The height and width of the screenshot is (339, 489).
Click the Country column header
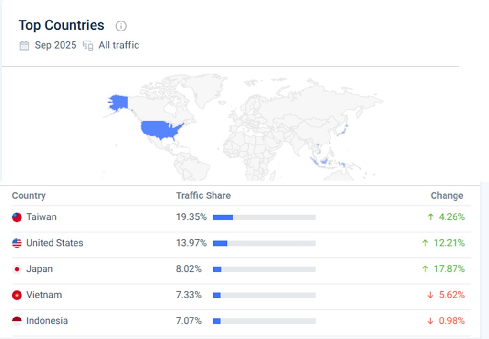tap(29, 195)
